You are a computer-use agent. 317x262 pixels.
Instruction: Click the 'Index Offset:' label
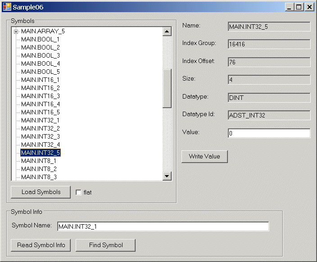tap(198, 61)
